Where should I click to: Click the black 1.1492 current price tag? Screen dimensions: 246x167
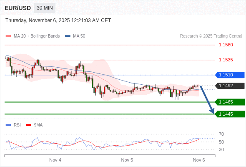[x=230, y=86]
